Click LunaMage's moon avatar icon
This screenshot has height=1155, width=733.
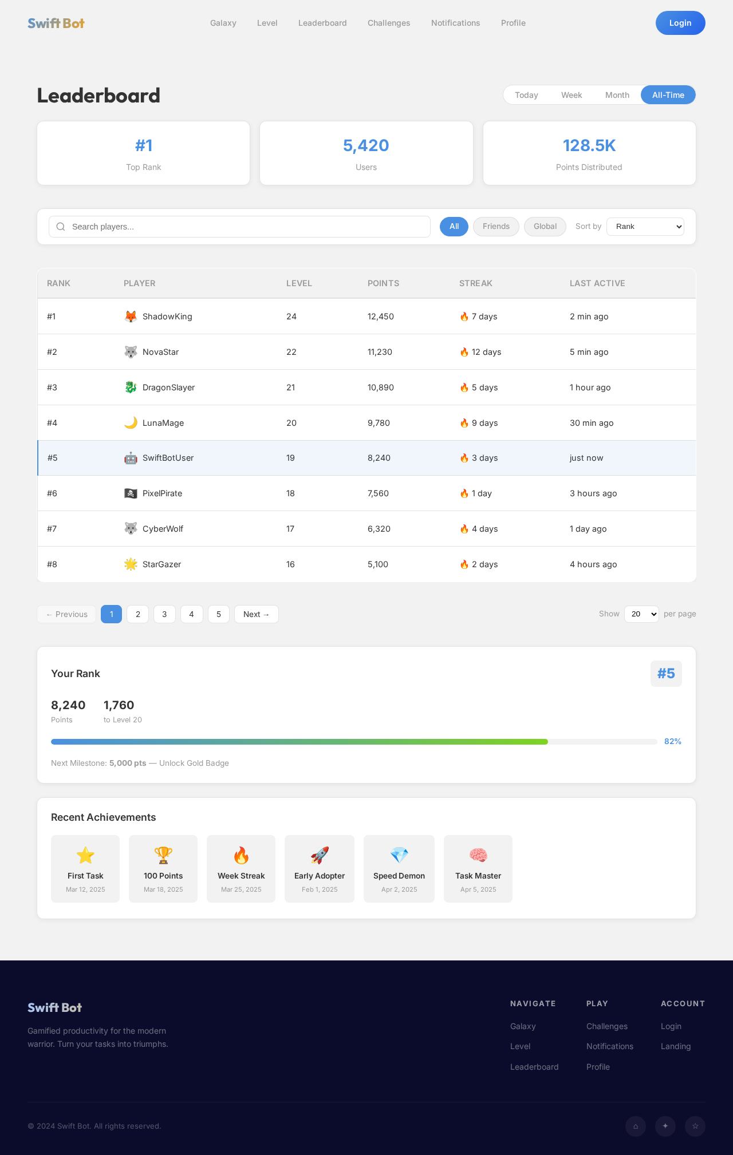pos(131,423)
